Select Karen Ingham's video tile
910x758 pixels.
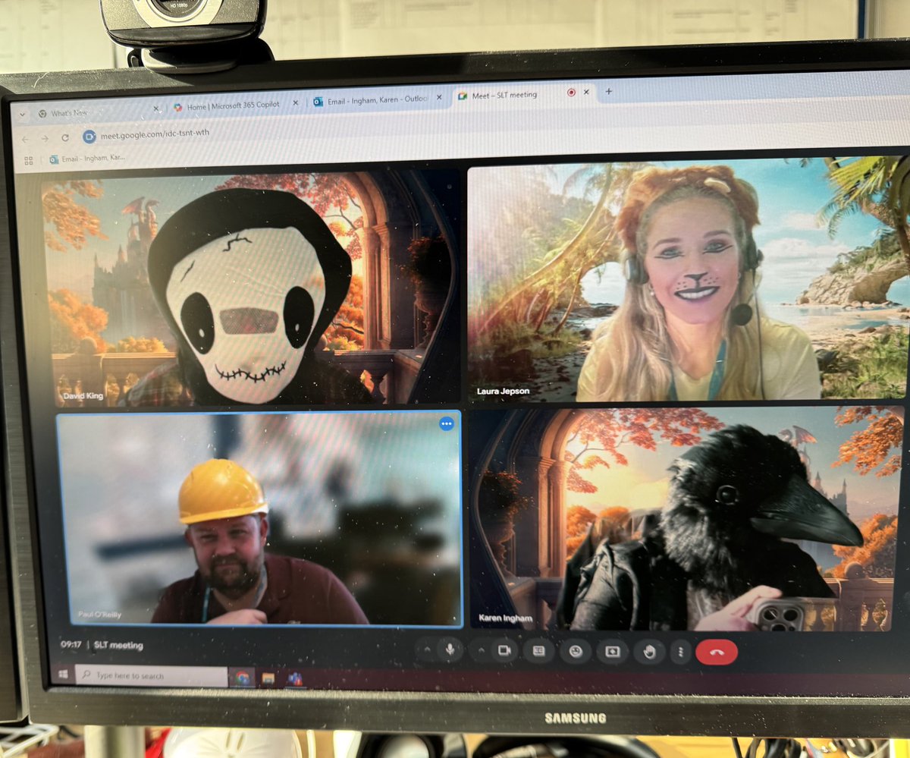686,519
